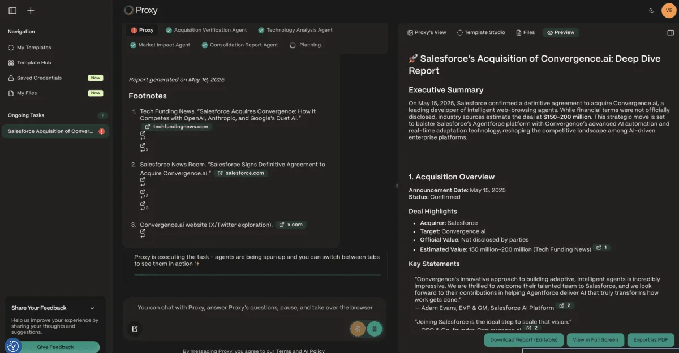
Task: Open the Terms link
Action: 283,351
